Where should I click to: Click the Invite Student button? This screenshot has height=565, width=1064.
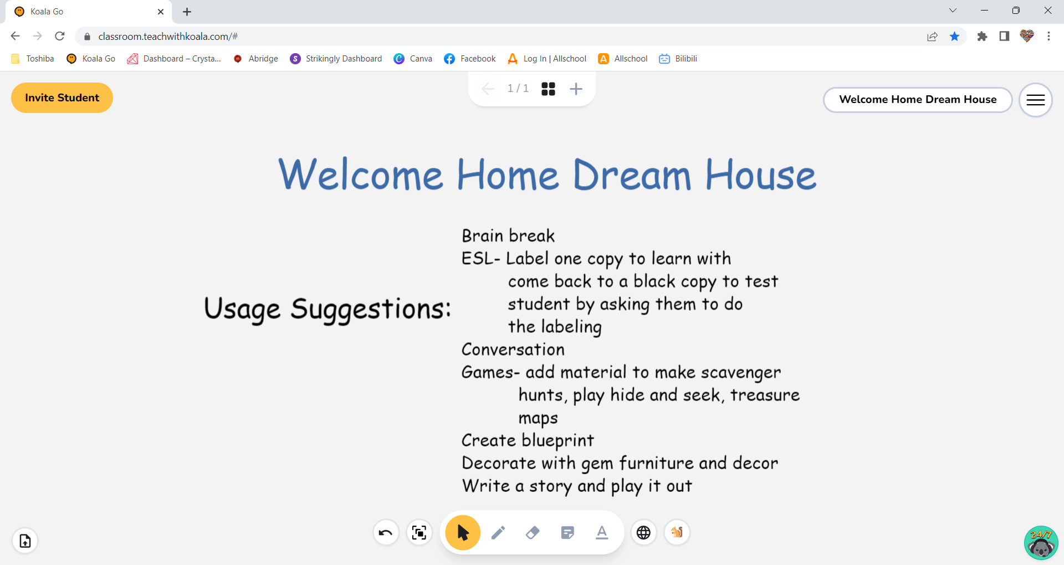click(62, 97)
